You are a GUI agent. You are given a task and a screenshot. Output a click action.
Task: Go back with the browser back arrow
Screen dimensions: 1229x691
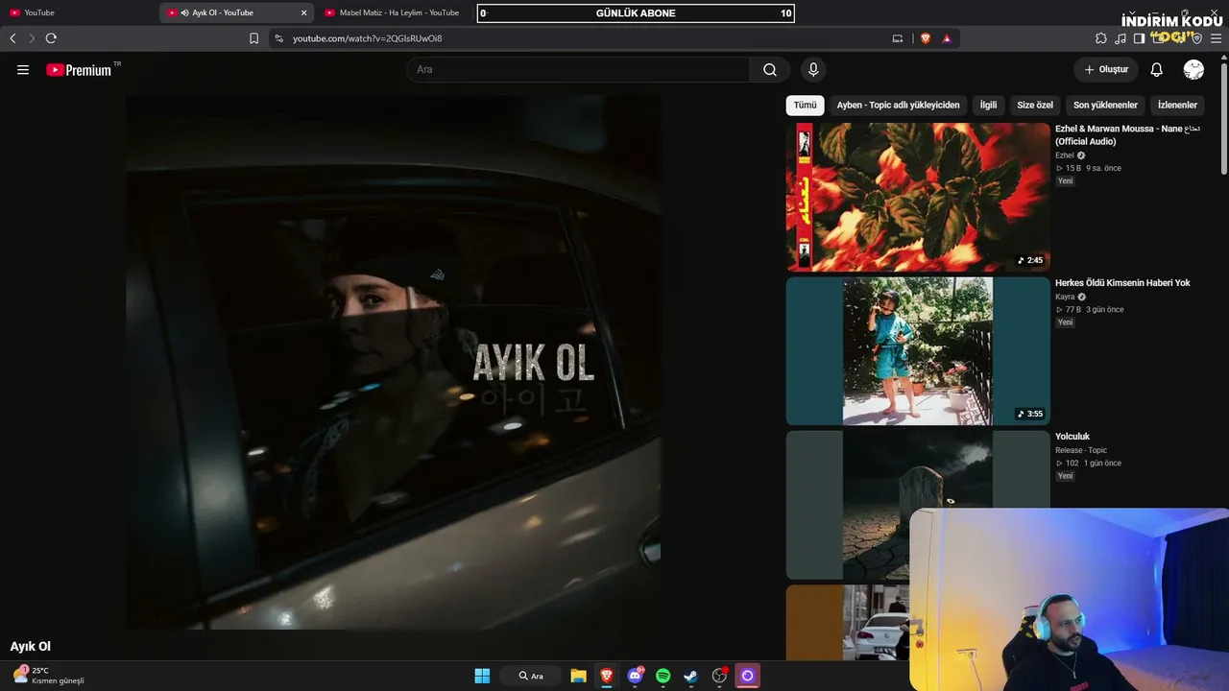click(x=12, y=38)
